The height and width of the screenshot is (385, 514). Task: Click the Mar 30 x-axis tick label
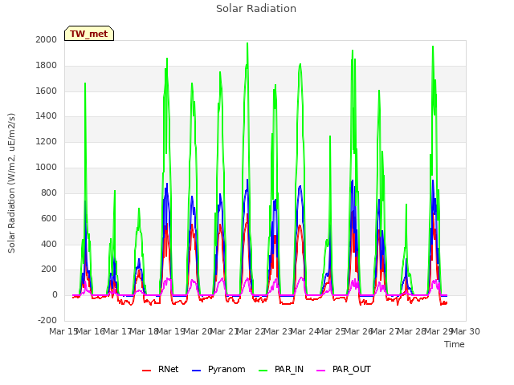click(x=466, y=331)
